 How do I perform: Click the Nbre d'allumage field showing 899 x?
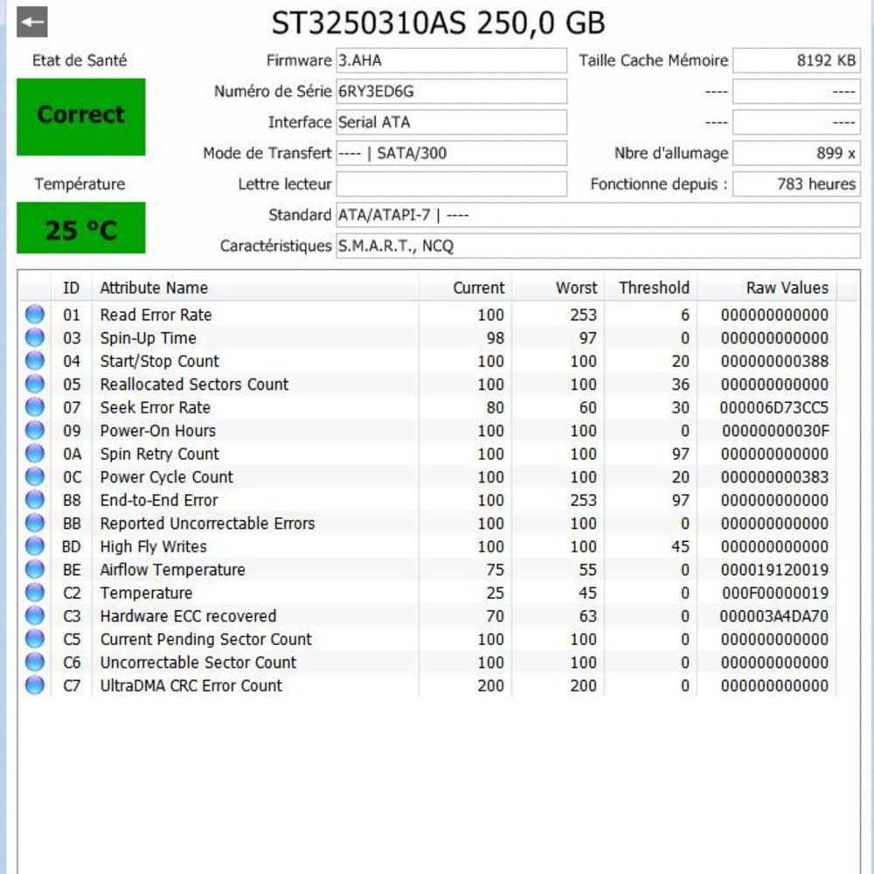[795, 154]
